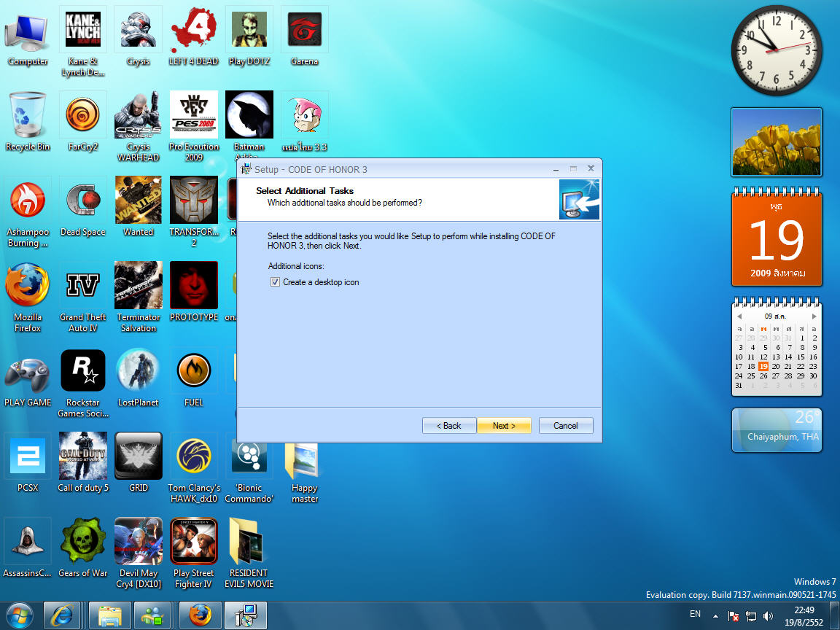This screenshot has width=840, height=630.
Task: Open the Computer desktop icon
Action: (28, 37)
